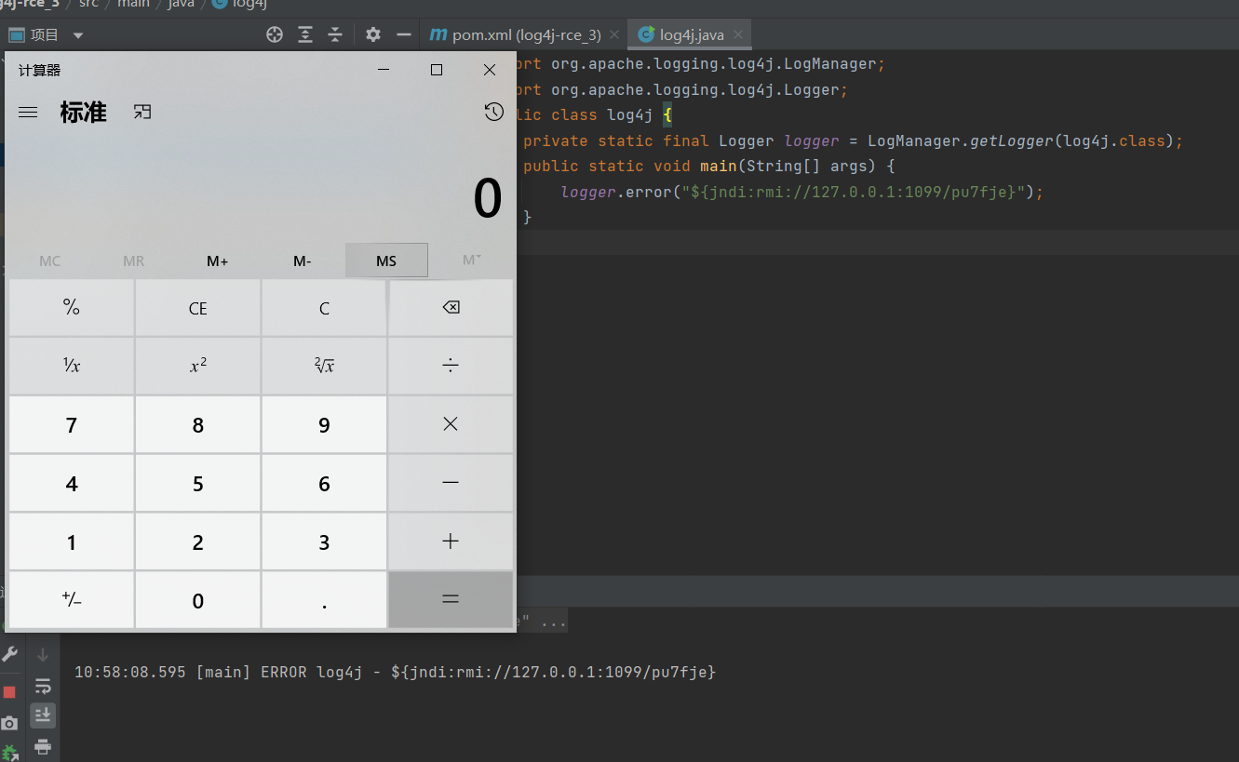Viewport: 1239px width, 762px height.
Task: Click the M+ memory add button
Action: [x=218, y=261]
